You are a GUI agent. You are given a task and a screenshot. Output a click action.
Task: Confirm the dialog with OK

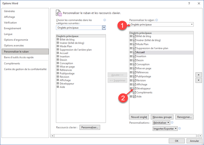tap(176, 141)
